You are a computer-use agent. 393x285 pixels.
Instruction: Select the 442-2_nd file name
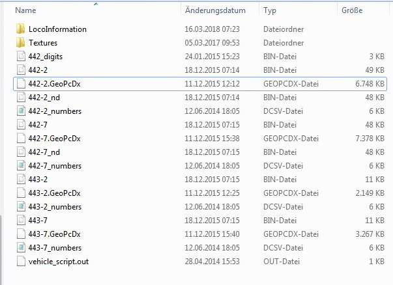coord(43,98)
